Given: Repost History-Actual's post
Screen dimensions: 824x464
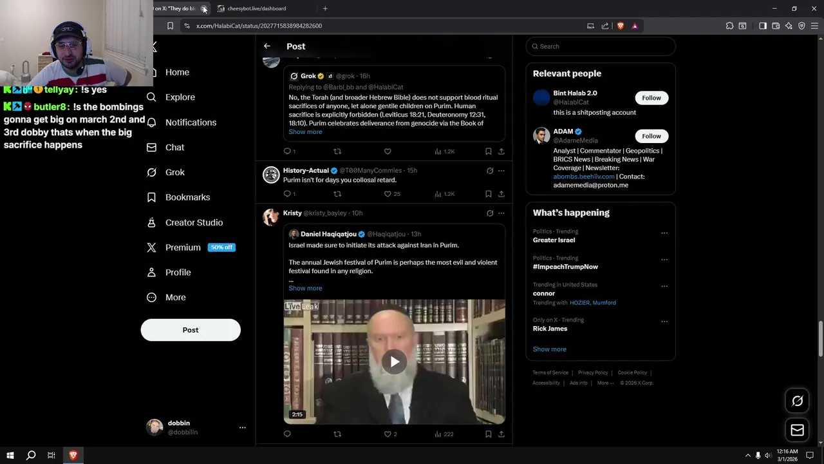Looking at the screenshot, I should [x=337, y=194].
